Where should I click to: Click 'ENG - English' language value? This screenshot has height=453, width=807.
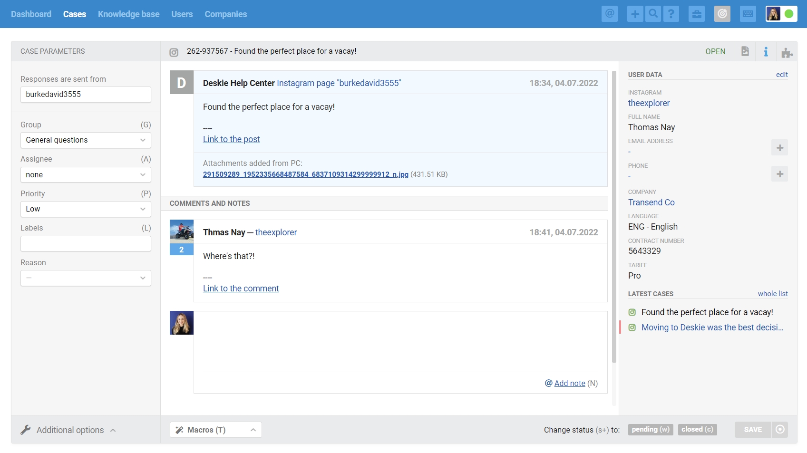coord(653,227)
